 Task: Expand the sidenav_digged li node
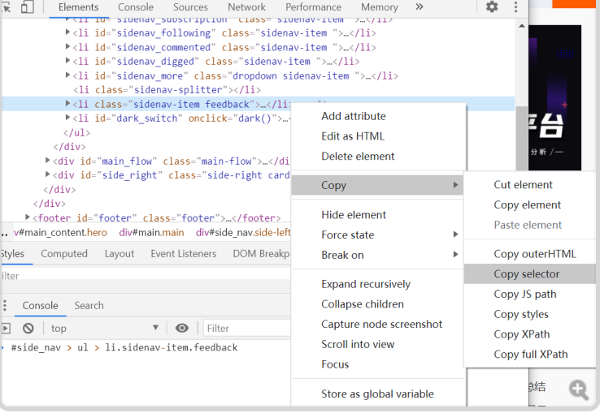[67, 61]
